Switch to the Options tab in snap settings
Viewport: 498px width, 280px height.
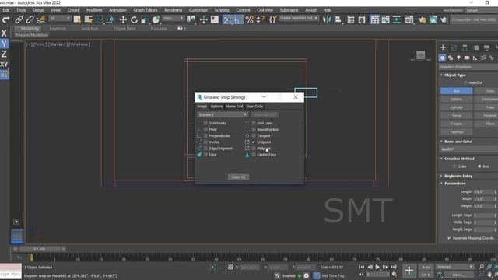click(x=216, y=107)
